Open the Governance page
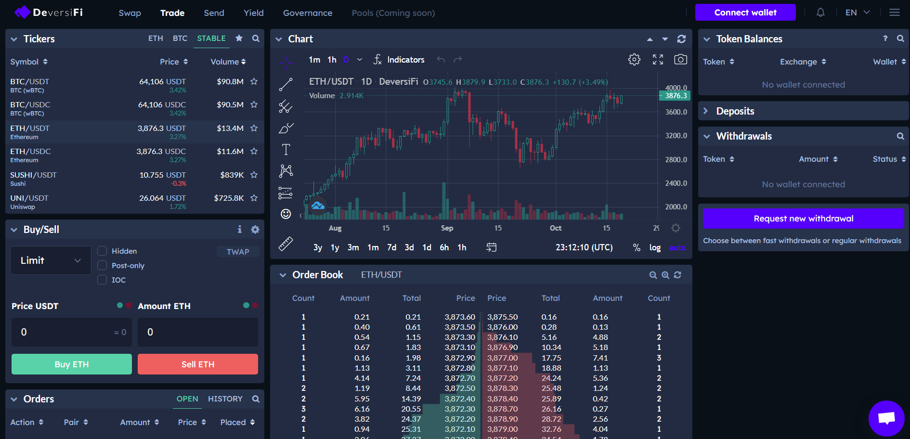This screenshot has width=910, height=439. click(308, 13)
